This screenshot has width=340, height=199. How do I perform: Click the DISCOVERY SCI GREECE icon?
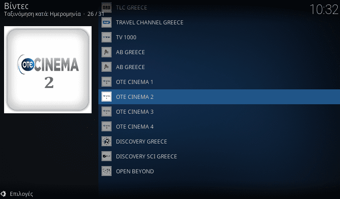107,156
